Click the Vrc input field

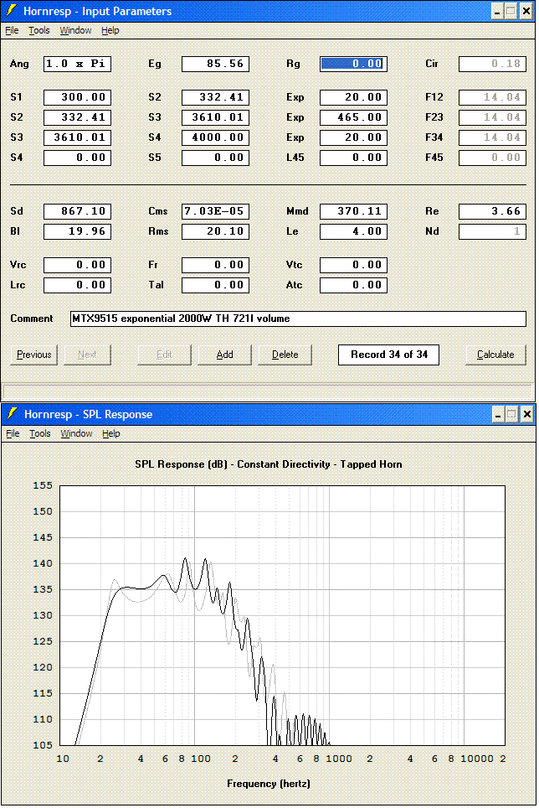pos(77,265)
